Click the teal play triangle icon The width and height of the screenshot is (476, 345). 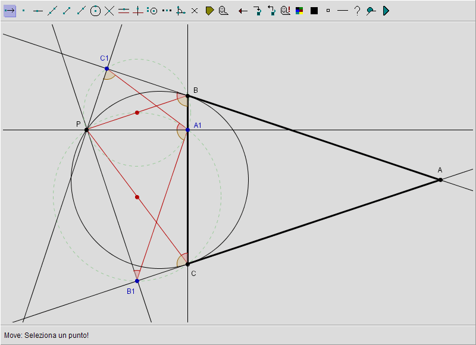pos(386,11)
